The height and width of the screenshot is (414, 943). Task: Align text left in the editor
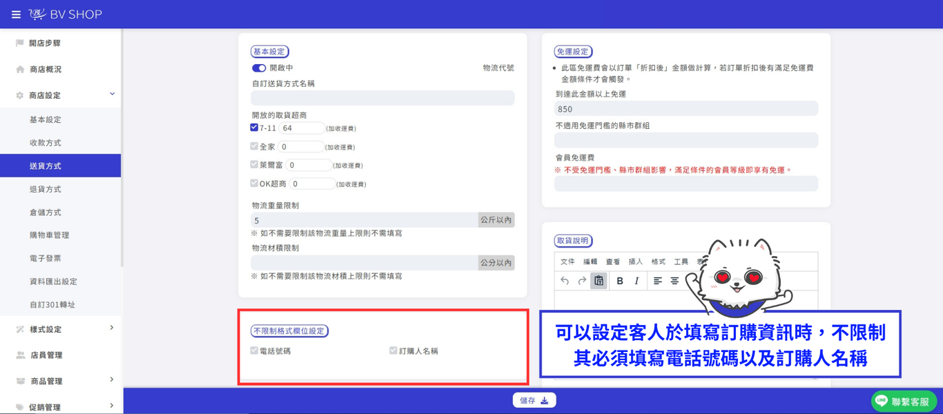point(658,281)
